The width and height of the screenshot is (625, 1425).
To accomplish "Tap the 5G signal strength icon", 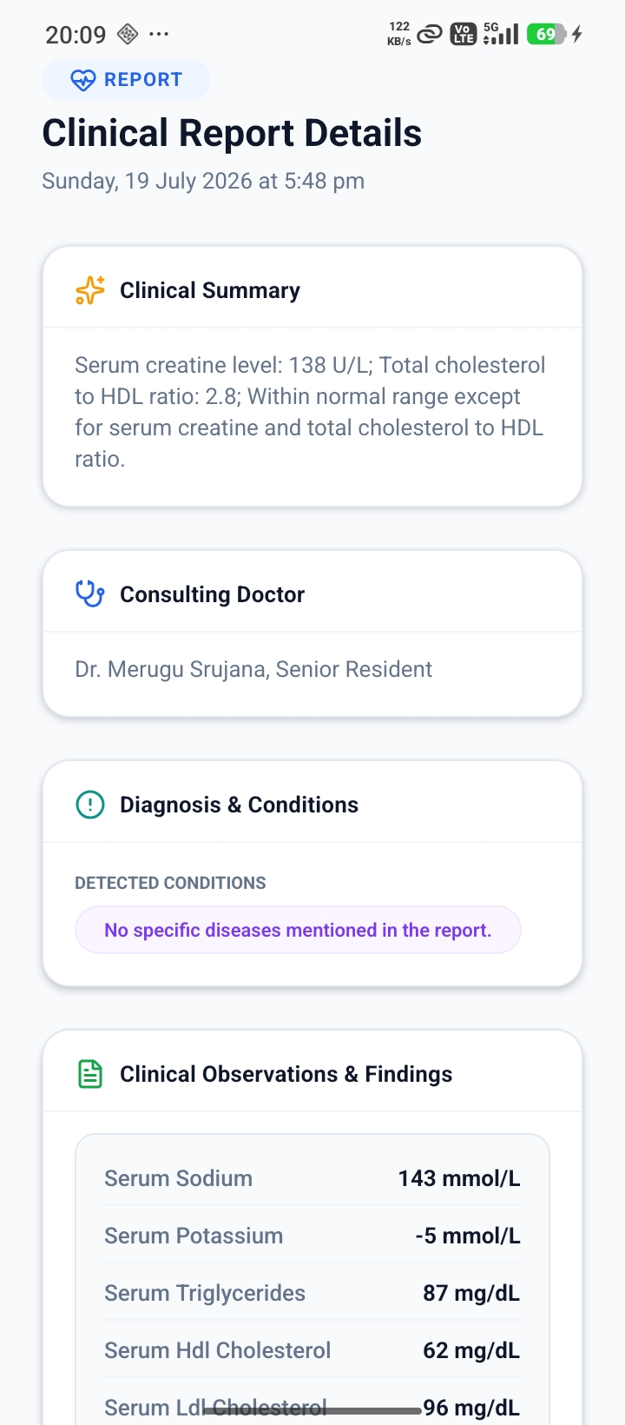I will (x=501, y=34).
